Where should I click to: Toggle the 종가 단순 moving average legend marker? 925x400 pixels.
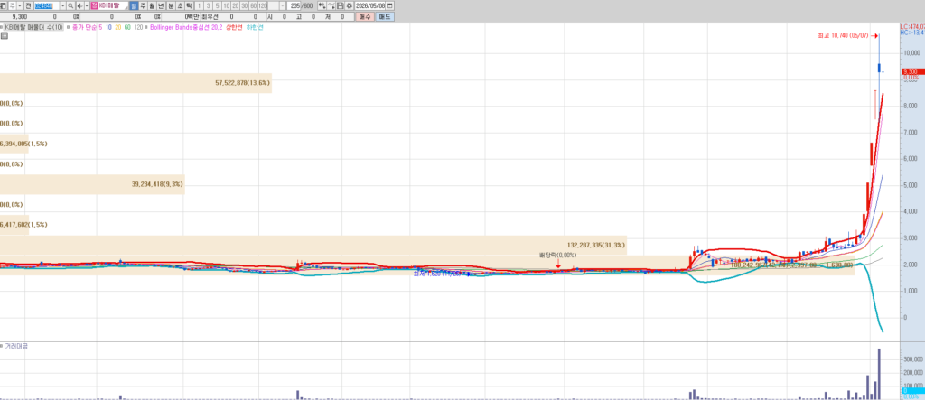(68, 27)
